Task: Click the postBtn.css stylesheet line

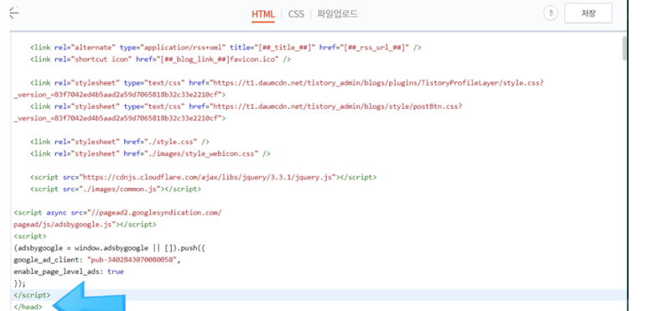Action: point(246,106)
